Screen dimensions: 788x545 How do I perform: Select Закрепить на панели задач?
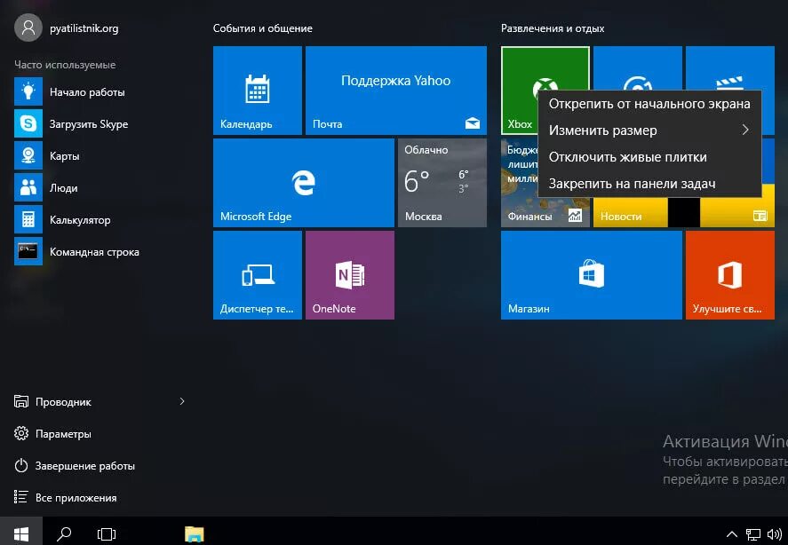click(x=649, y=184)
